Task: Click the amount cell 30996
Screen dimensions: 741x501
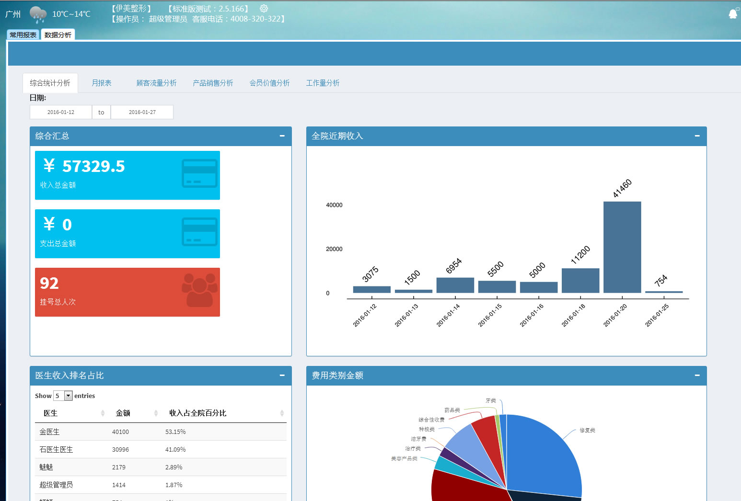Action: (x=120, y=450)
